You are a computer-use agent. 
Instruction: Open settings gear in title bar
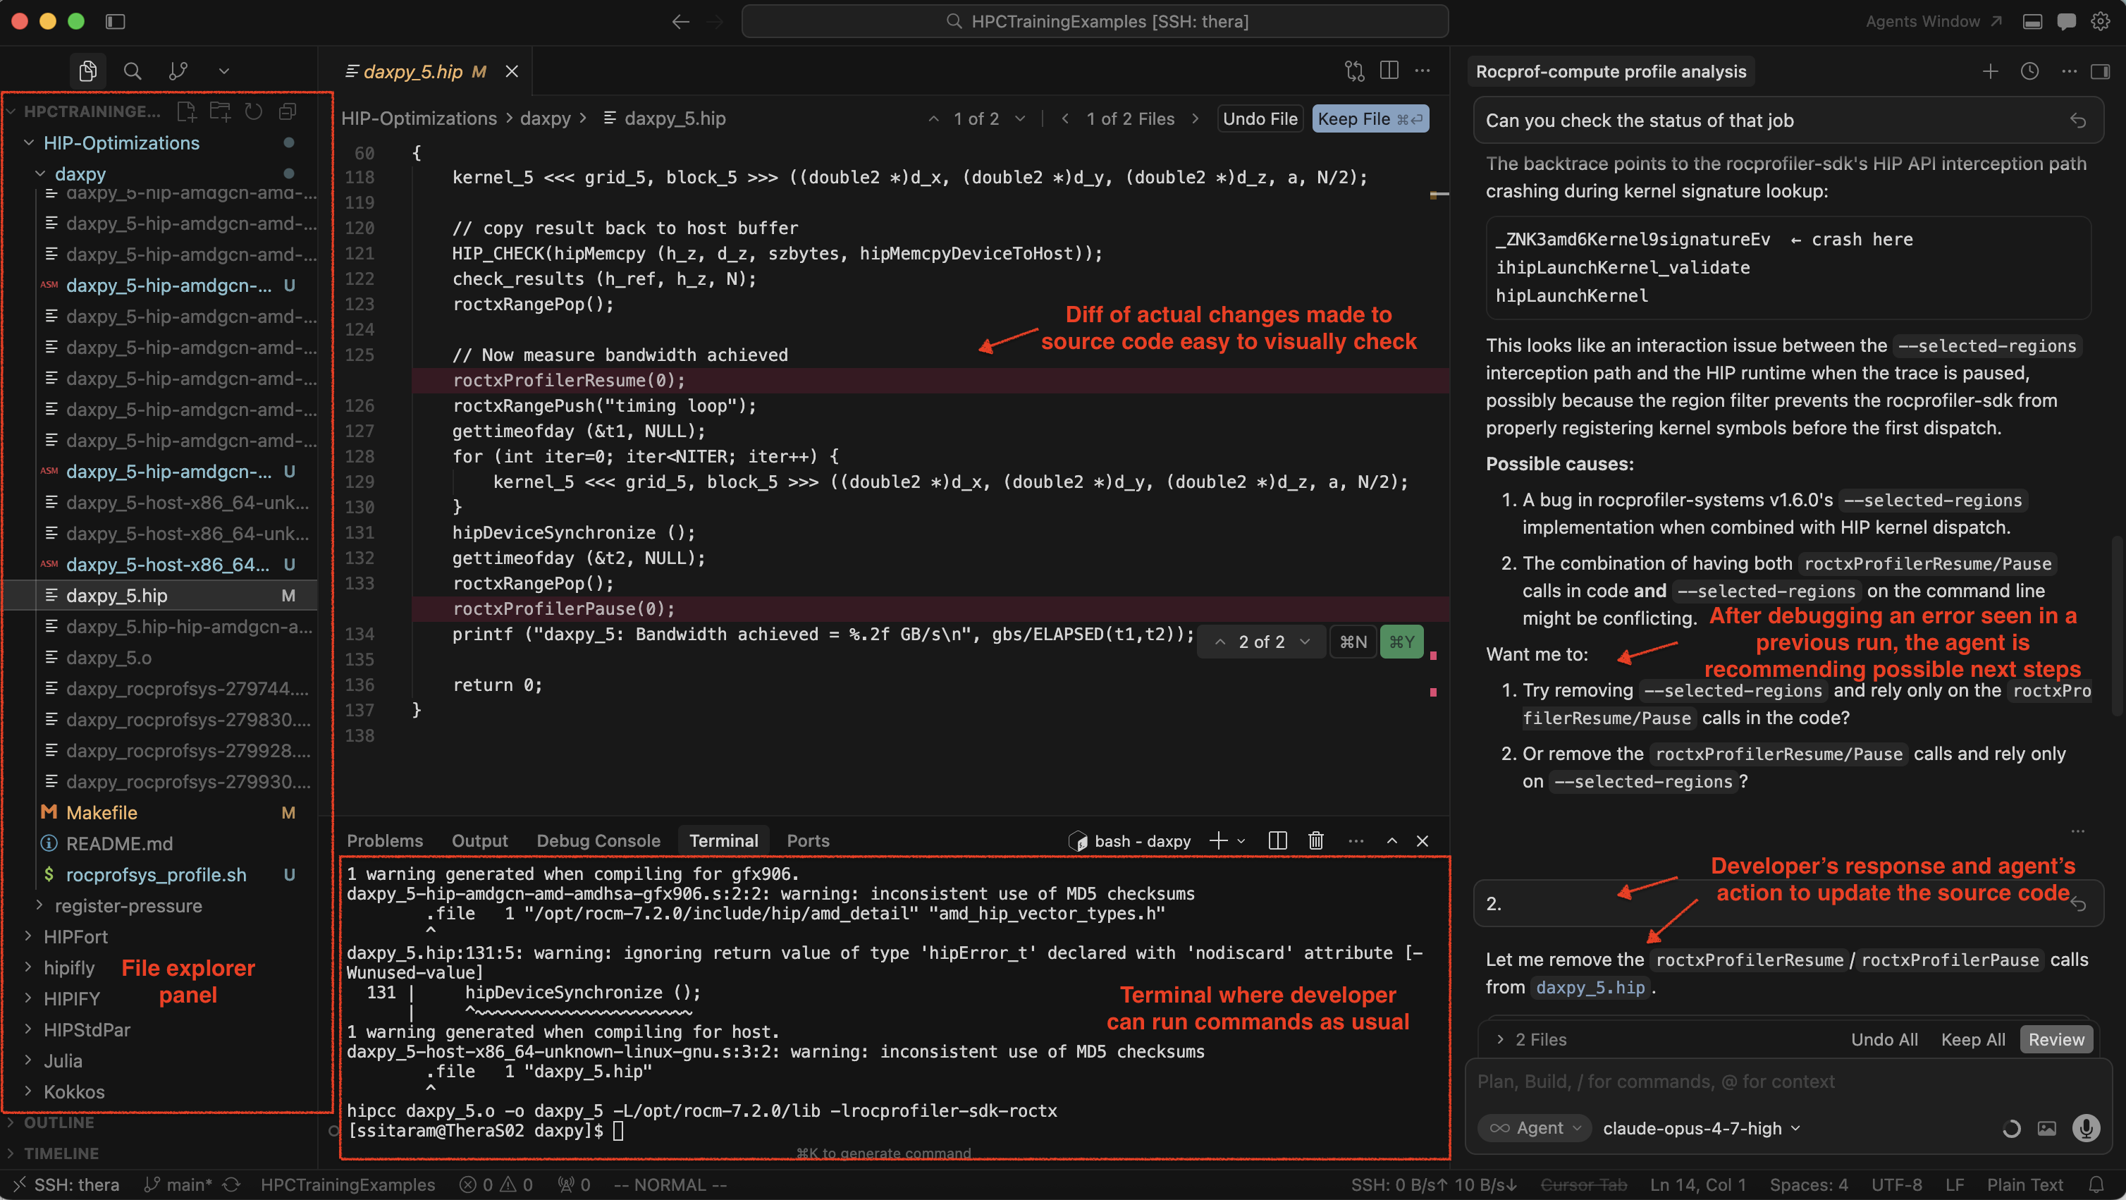[2101, 21]
